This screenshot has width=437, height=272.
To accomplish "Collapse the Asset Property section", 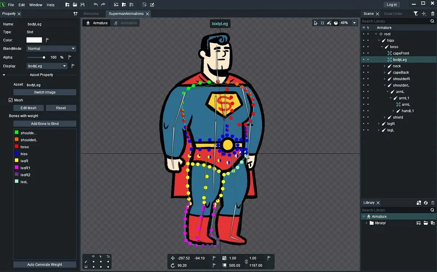I will tap(4, 75).
